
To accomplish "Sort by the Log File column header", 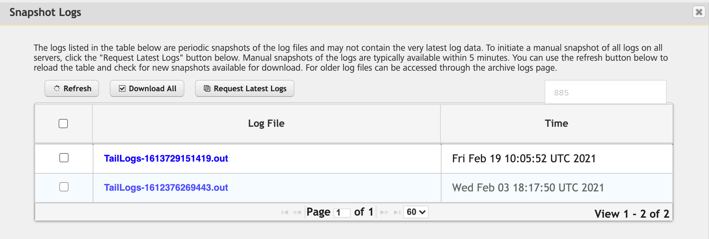I will 266,123.
